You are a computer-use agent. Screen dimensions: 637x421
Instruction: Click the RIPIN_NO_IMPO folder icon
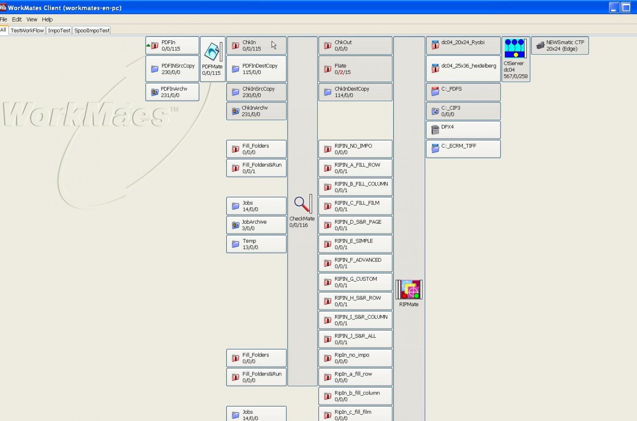point(328,149)
